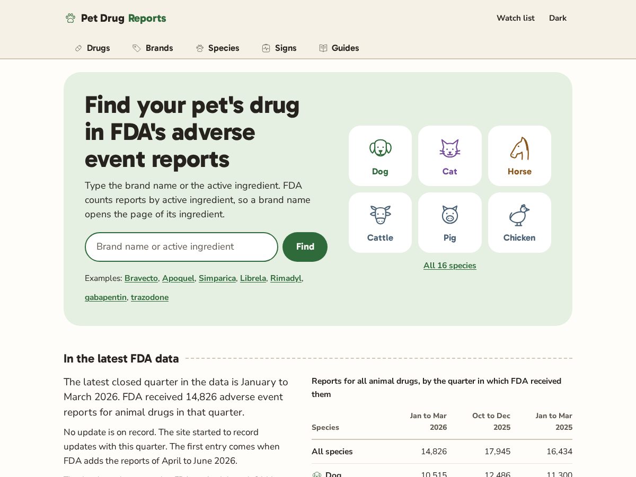636x477 pixels.
Task: Click the Species column header
Action: pyautogui.click(x=325, y=428)
